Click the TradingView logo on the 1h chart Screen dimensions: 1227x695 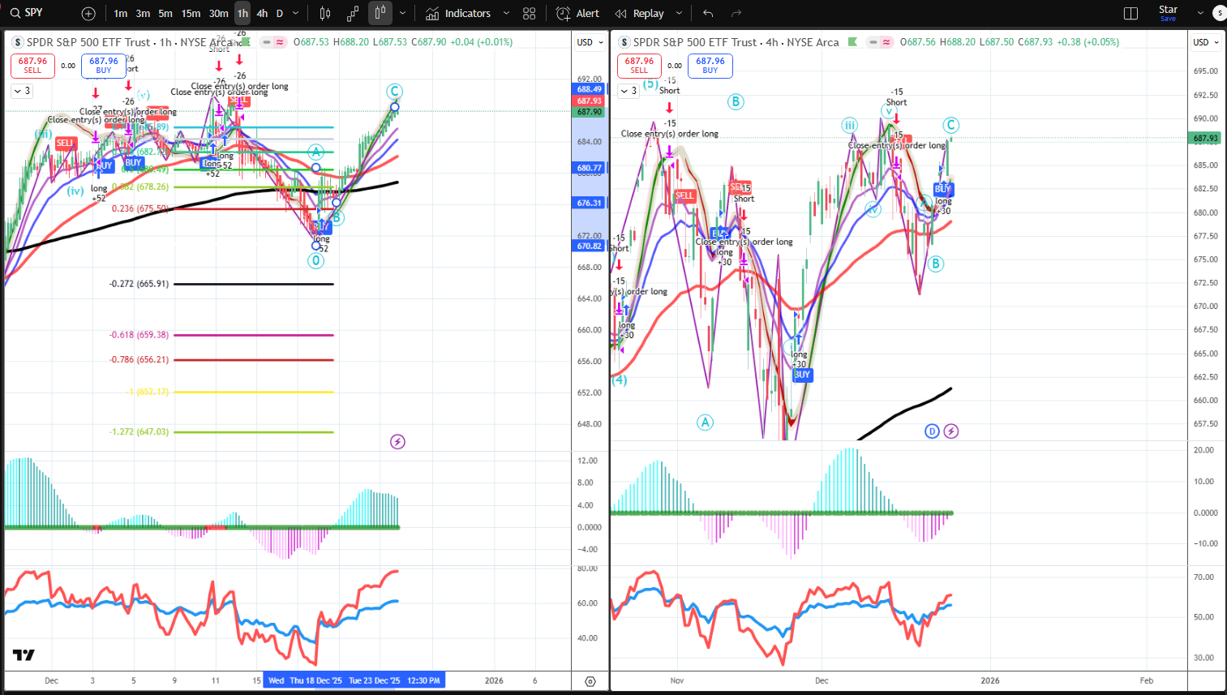pyautogui.click(x=24, y=655)
